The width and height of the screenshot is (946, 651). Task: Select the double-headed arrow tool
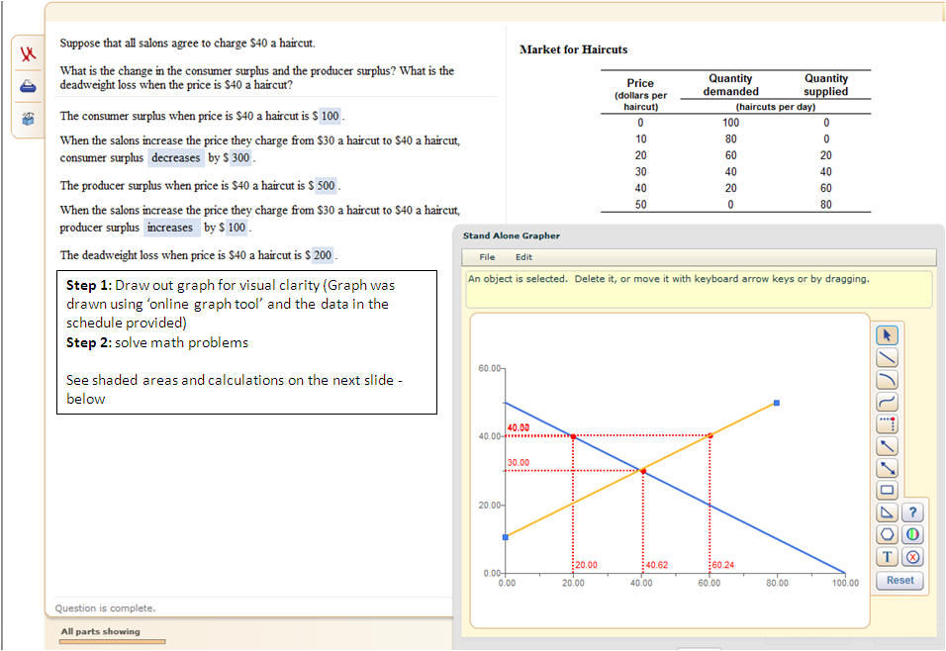(888, 467)
